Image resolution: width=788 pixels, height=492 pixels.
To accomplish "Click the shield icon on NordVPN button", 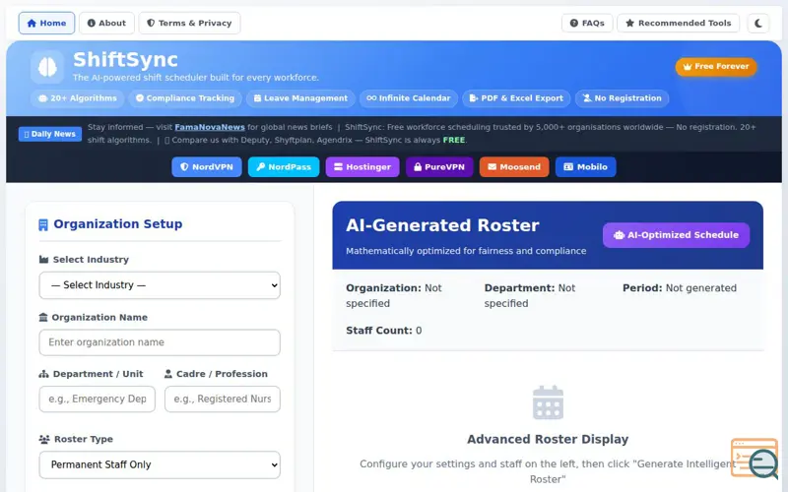I will tap(184, 167).
